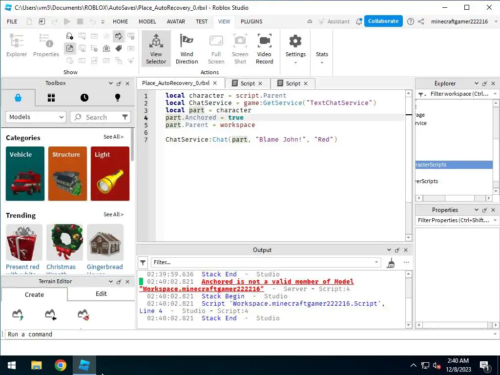500x375 pixels.
Task: Click the notifications bell icon
Action: click(359, 21)
